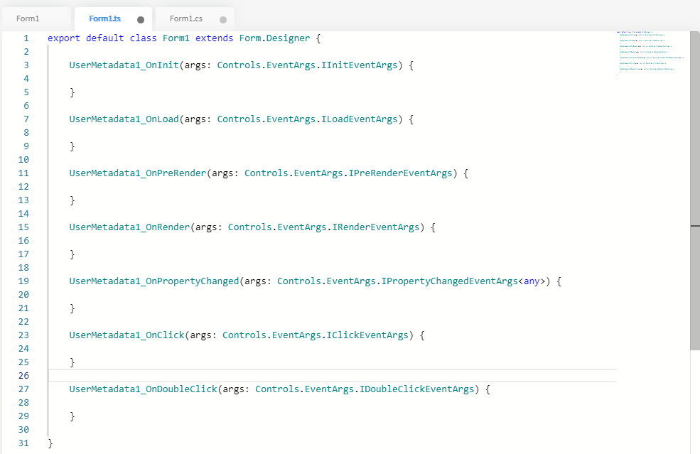Image resolution: width=700 pixels, height=454 pixels.
Task: Click the 'any' keyword on line 19
Action: click(x=532, y=281)
